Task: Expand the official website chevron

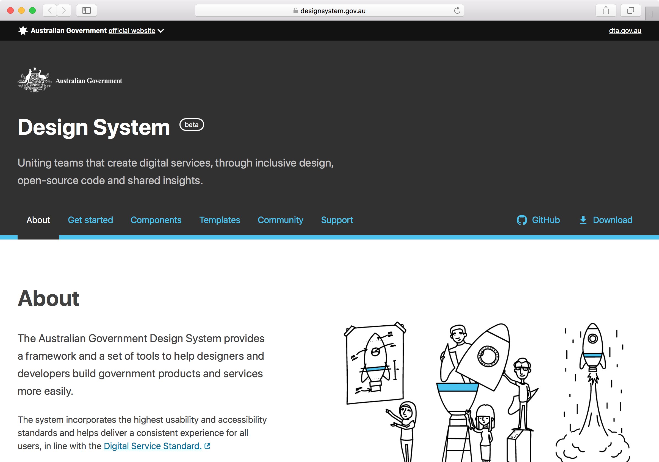Action: pyautogui.click(x=161, y=31)
